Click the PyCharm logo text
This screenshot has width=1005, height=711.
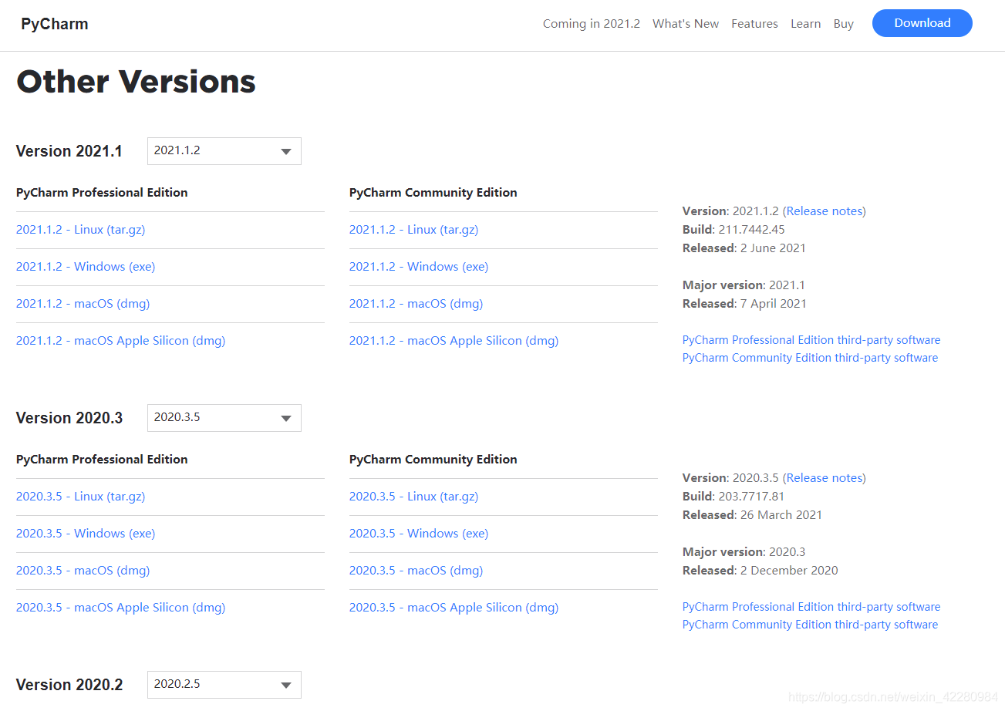tap(55, 24)
